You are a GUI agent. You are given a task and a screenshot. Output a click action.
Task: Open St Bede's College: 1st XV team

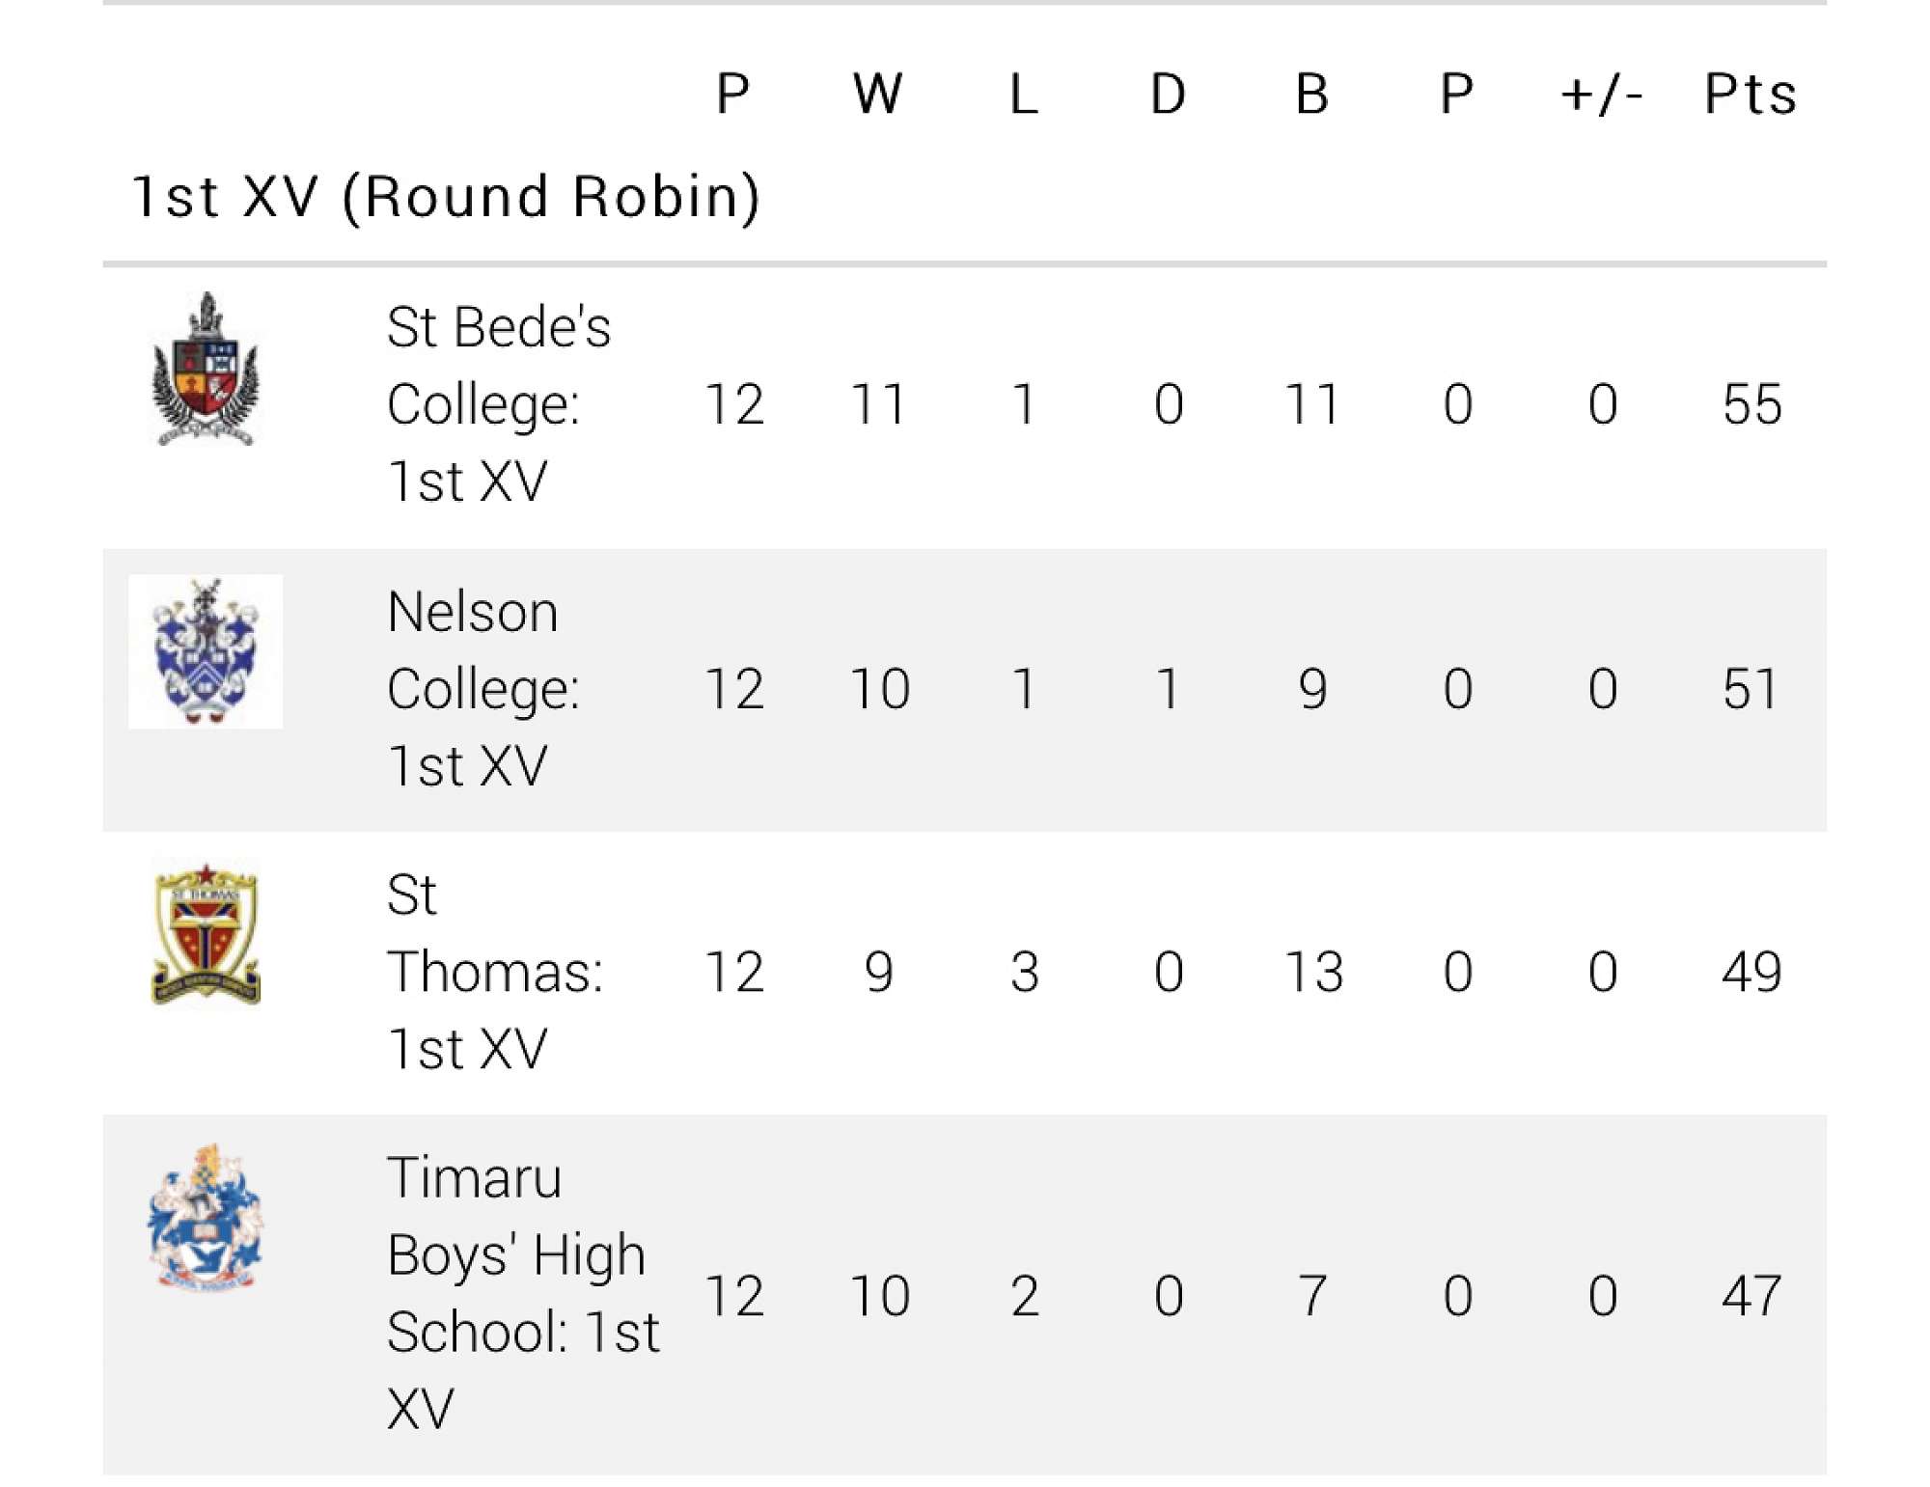[x=497, y=403]
